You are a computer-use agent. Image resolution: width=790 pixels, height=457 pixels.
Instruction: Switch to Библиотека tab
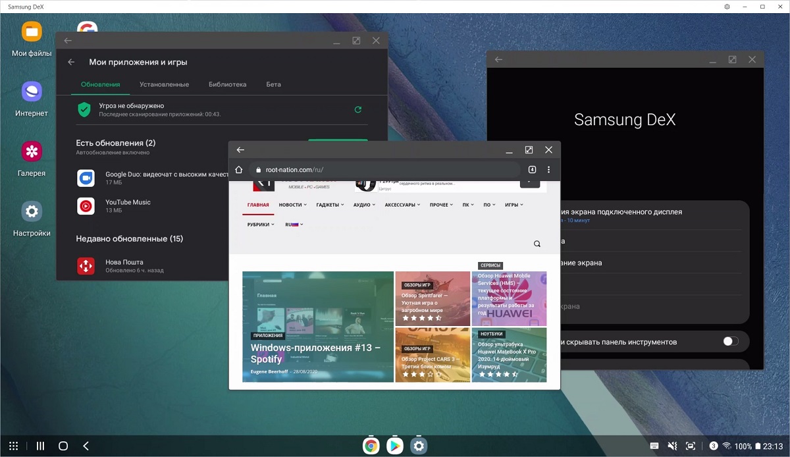(227, 84)
